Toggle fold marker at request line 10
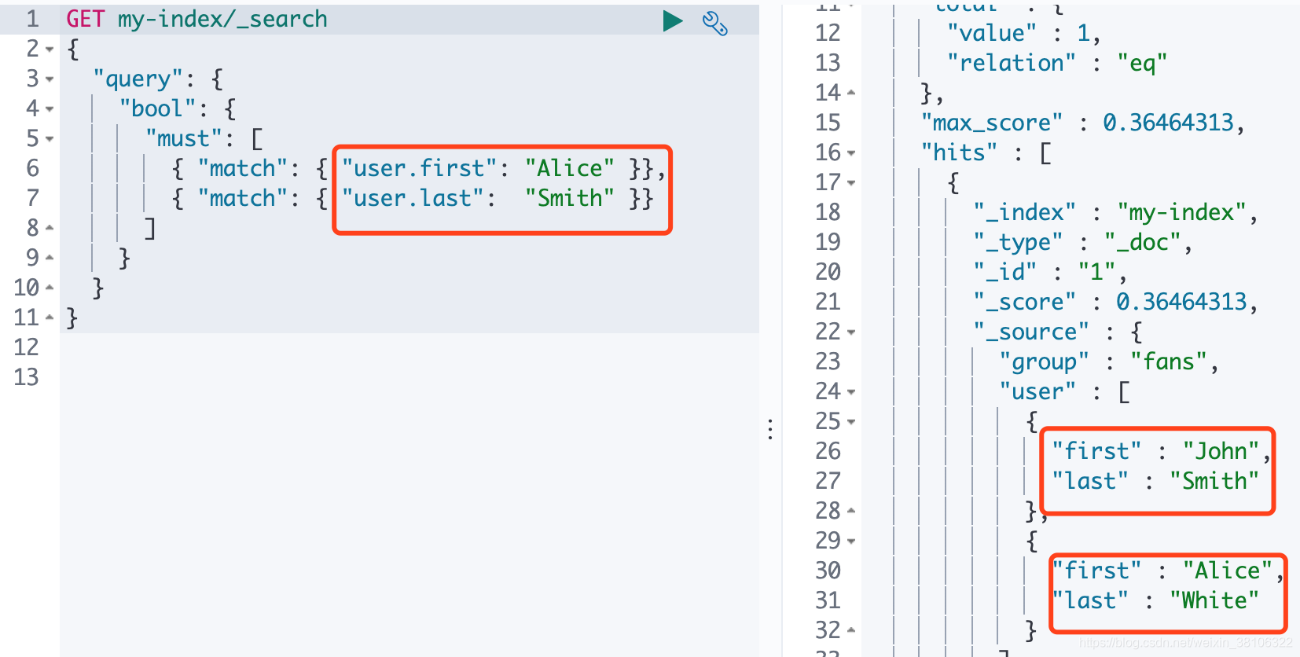1300x657 pixels. point(50,288)
